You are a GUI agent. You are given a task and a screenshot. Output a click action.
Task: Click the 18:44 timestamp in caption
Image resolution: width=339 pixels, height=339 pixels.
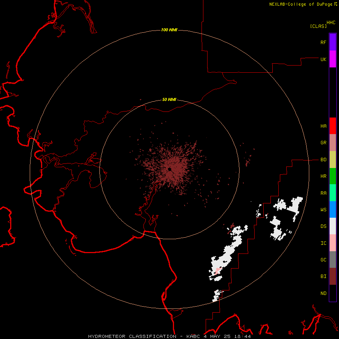click(242, 336)
